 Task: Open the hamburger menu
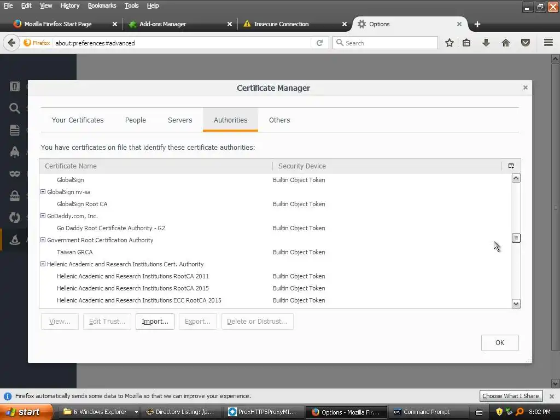pyautogui.click(x=549, y=43)
